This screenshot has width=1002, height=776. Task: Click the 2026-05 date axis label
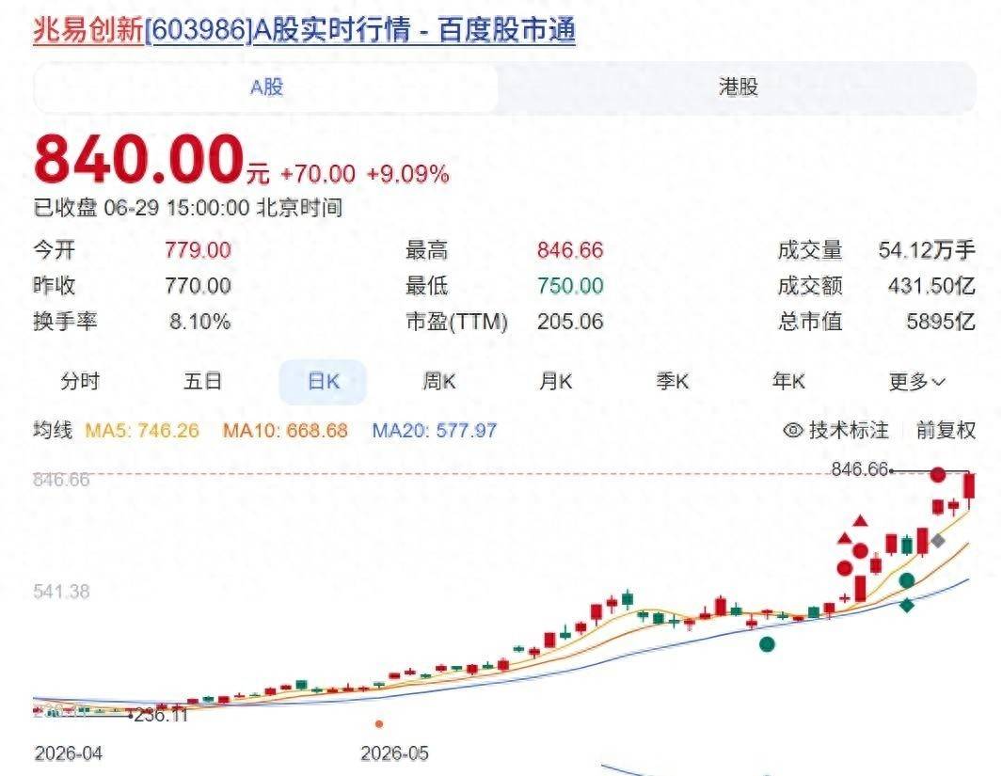point(394,753)
